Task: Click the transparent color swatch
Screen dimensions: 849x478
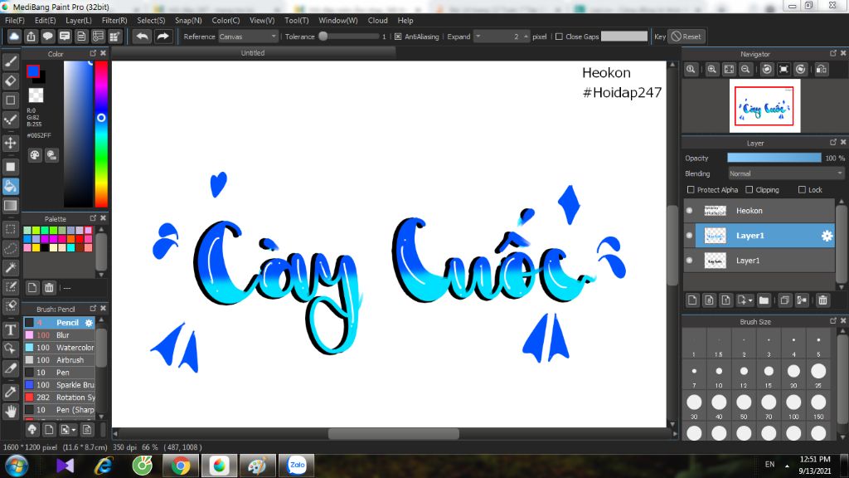Action: pyautogui.click(x=36, y=95)
